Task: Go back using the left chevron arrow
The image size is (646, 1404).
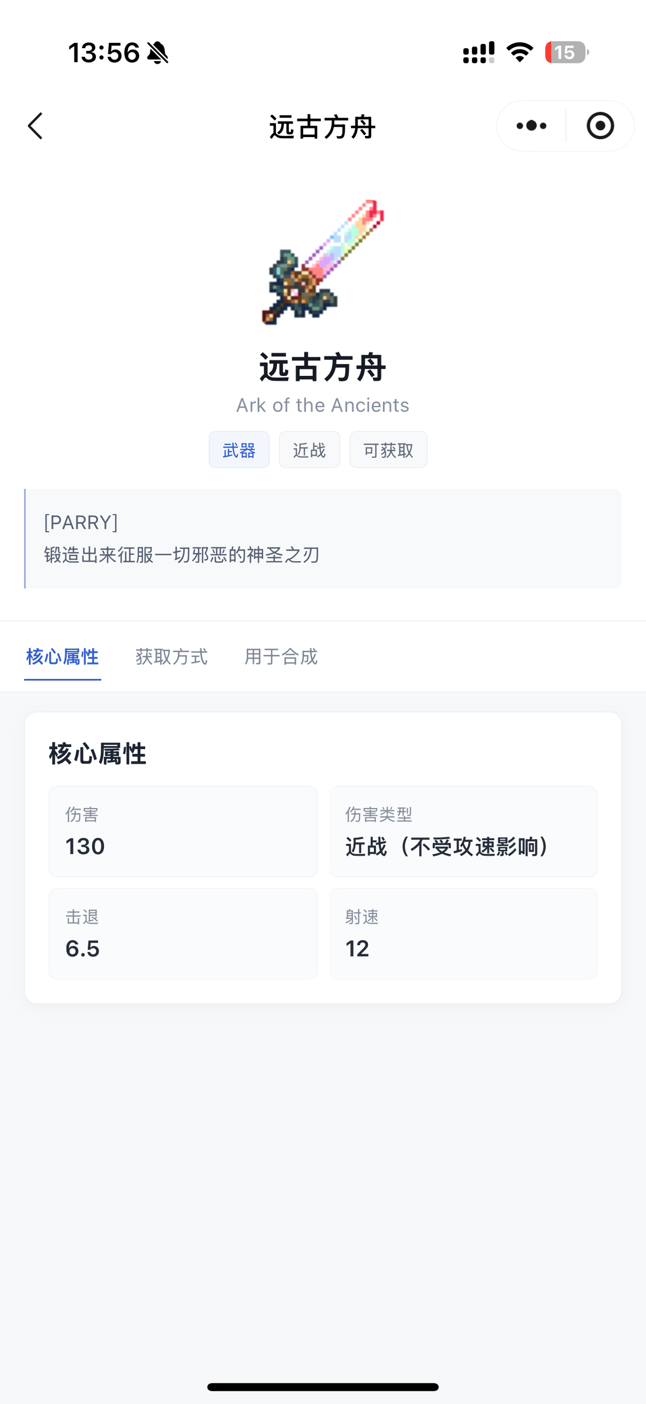Action: (35, 126)
